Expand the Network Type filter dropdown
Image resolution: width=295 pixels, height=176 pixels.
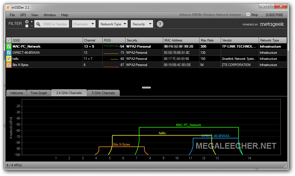[113, 24]
